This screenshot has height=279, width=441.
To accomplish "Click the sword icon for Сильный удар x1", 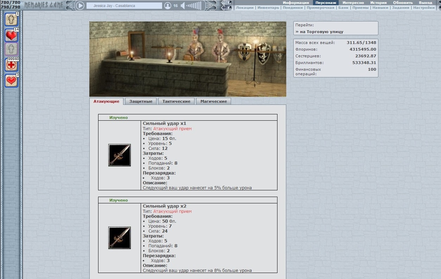I will pyautogui.click(x=120, y=155).
